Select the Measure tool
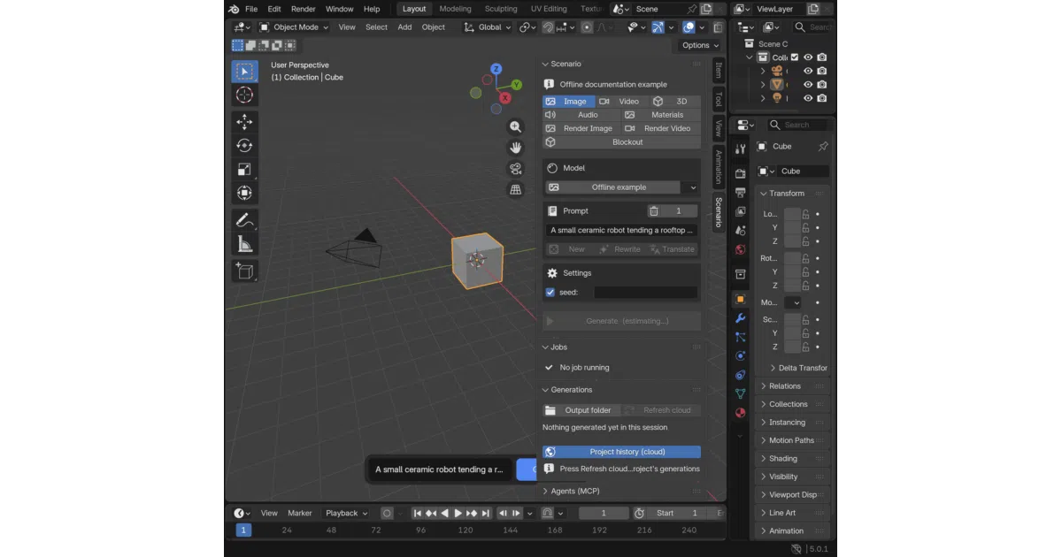Viewport: 1062px width, 557px height. coord(244,244)
